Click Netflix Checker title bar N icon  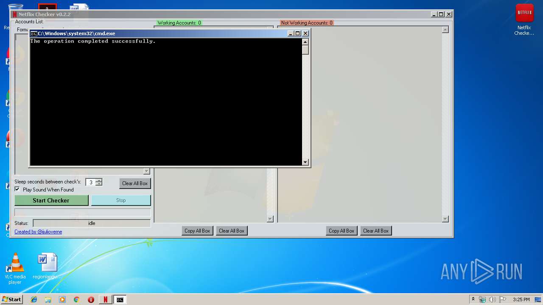click(15, 14)
